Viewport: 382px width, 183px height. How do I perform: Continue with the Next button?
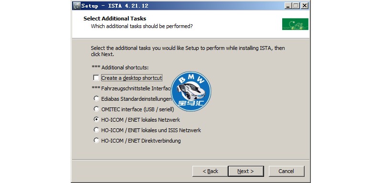(x=246, y=171)
